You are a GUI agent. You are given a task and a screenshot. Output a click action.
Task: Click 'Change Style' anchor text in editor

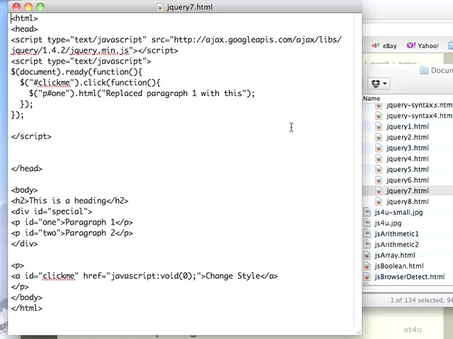click(233, 276)
